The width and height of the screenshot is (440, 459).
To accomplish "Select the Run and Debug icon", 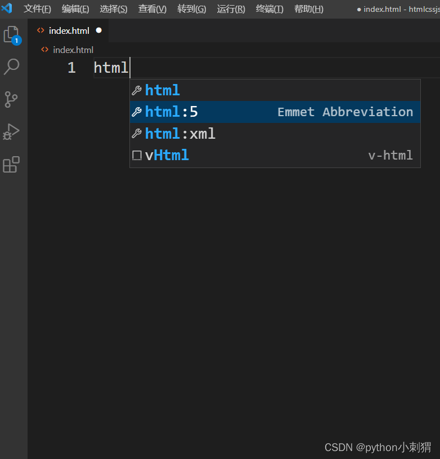I will (x=11, y=132).
